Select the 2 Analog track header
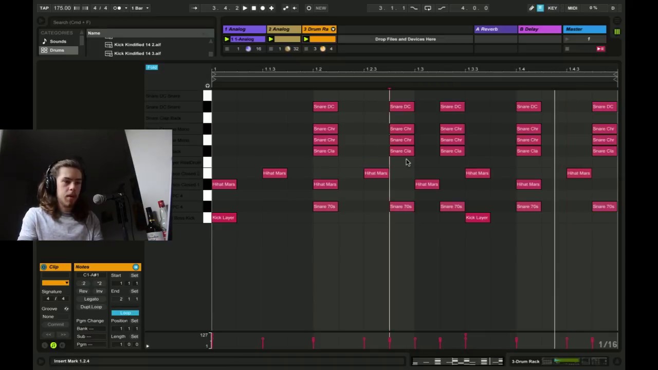This screenshot has height=370, width=658. 284,29
